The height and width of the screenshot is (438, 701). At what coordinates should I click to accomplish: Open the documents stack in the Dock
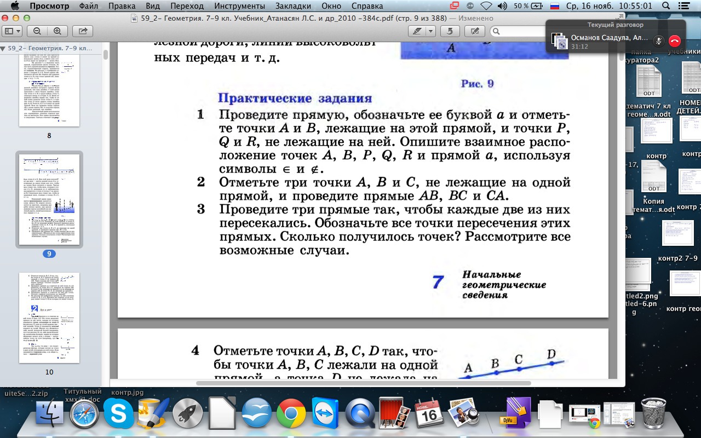pyautogui.click(x=550, y=414)
